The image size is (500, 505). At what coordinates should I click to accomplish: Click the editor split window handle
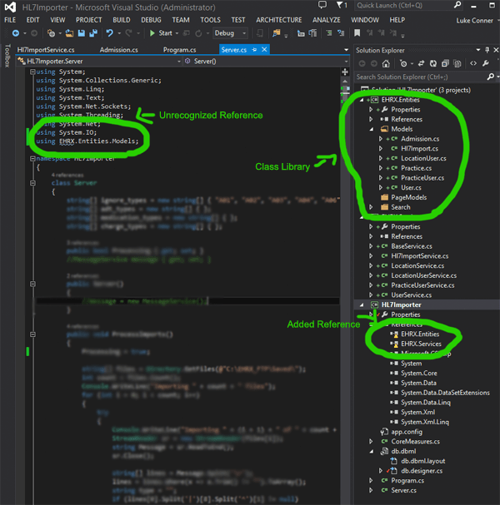[x=345, y=72]
